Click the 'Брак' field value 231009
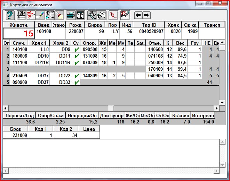Screen dimensions: 230x181 point(15,136)
